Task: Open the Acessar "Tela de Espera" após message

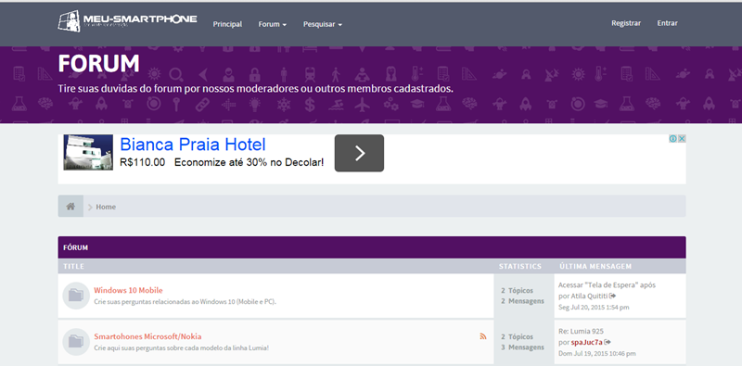Action: 608,285
